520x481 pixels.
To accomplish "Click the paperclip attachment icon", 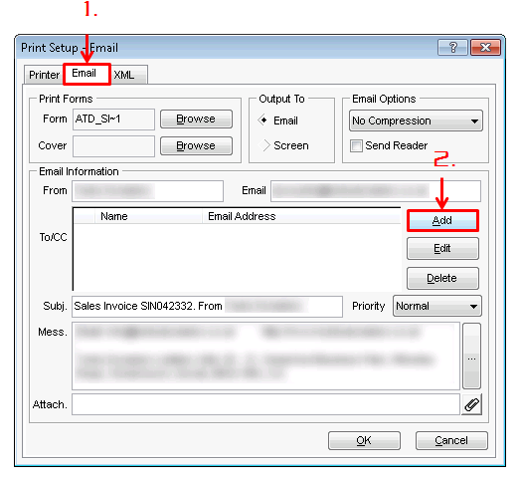I will pyautogui.click(x=471, y=404).
